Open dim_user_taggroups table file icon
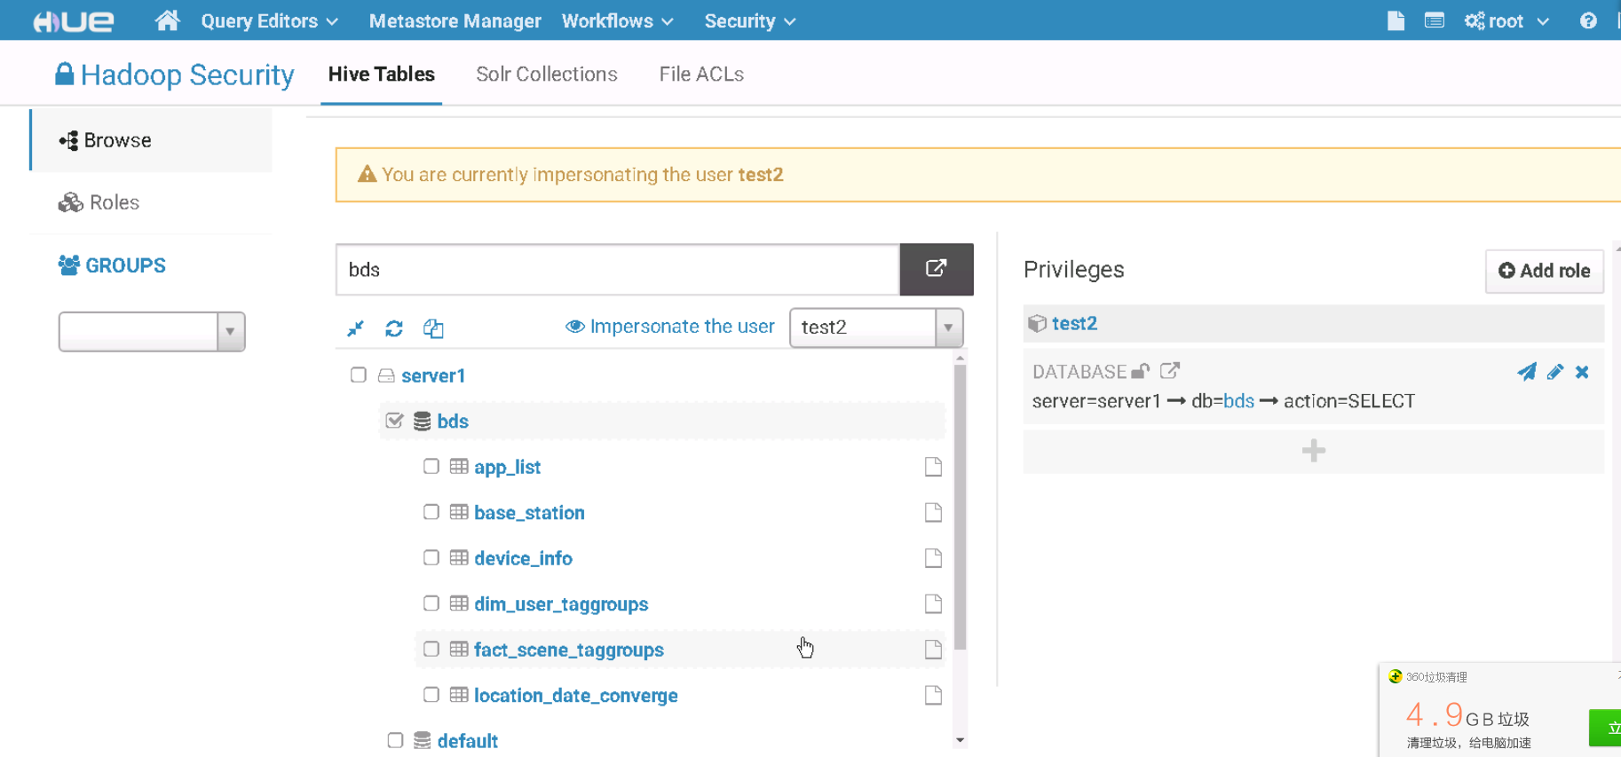 pos(933,603)
